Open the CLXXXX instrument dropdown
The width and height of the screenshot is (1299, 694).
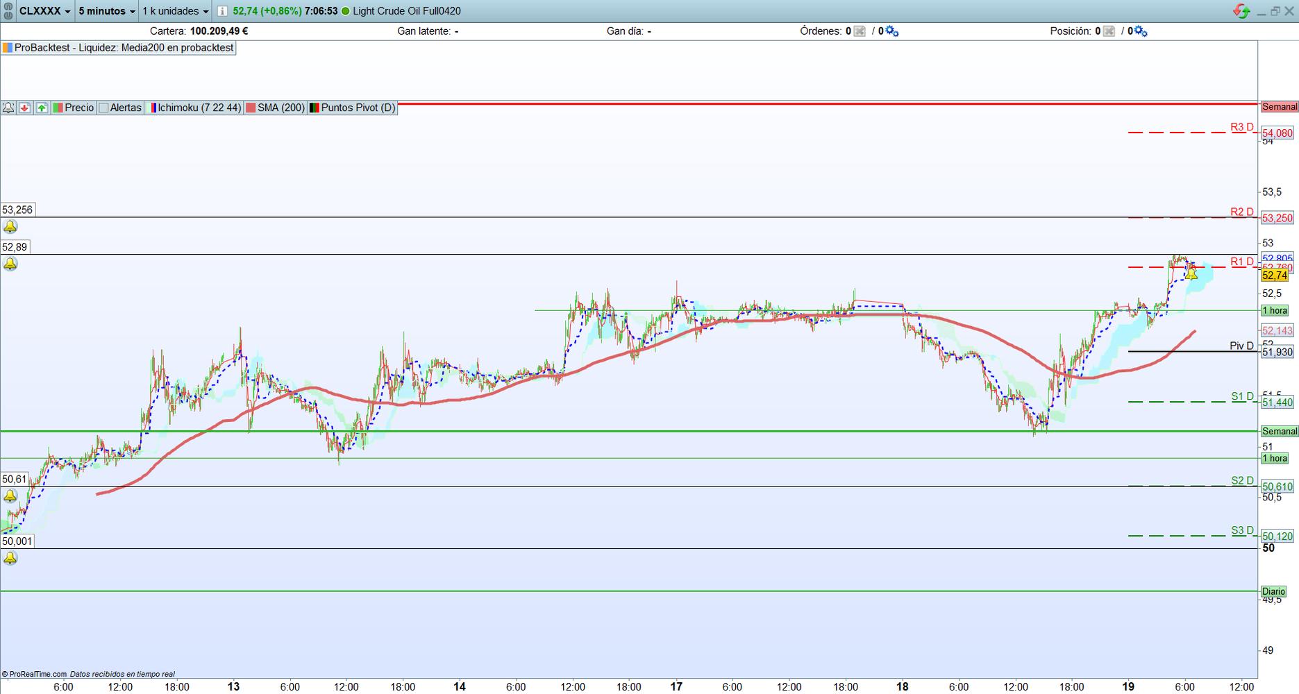44,11
